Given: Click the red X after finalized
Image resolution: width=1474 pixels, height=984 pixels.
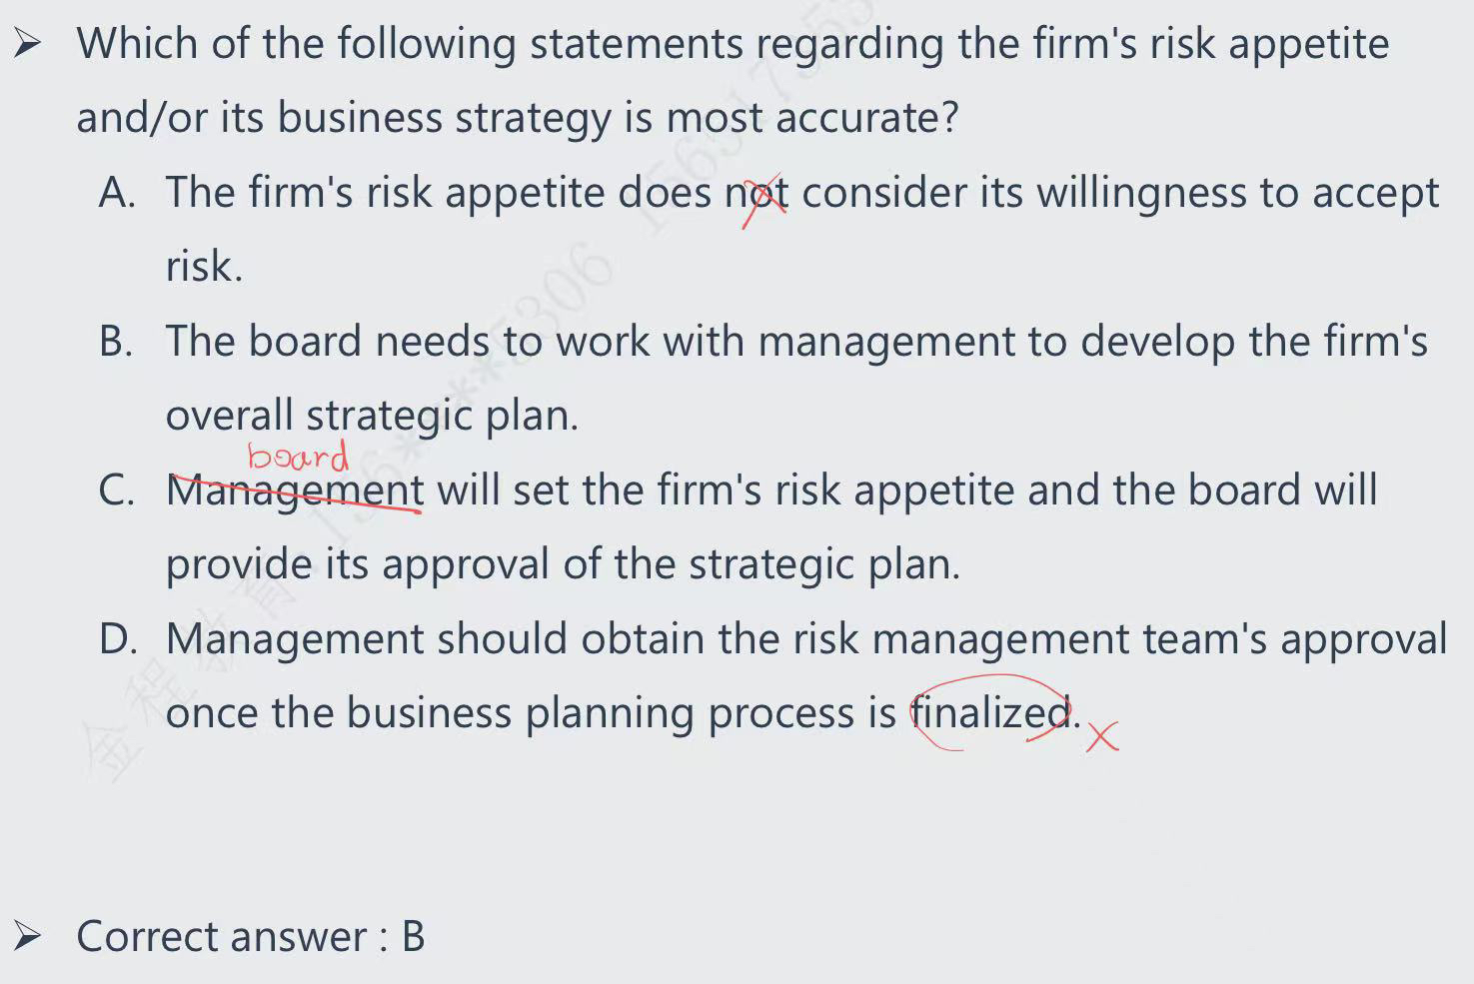Looking at the screenshot, I should (1102, 737).
